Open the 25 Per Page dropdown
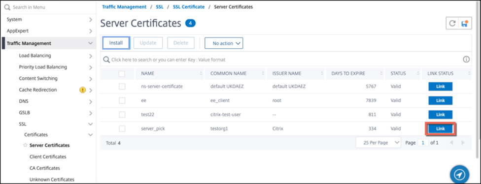The image size is (481, 184). [378, 143]
